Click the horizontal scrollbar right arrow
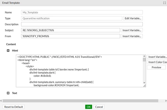167x110 pixels. click(x=166, y=101)
